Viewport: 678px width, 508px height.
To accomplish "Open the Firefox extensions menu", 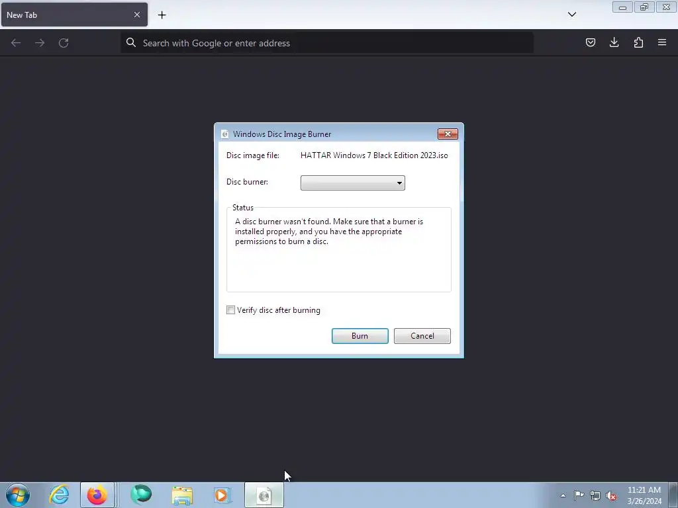I will click(x=638, y=42).
